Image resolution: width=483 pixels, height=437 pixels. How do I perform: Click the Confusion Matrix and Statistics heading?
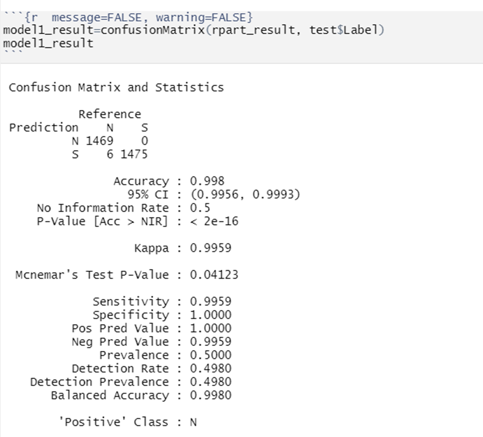pos(116,88)
